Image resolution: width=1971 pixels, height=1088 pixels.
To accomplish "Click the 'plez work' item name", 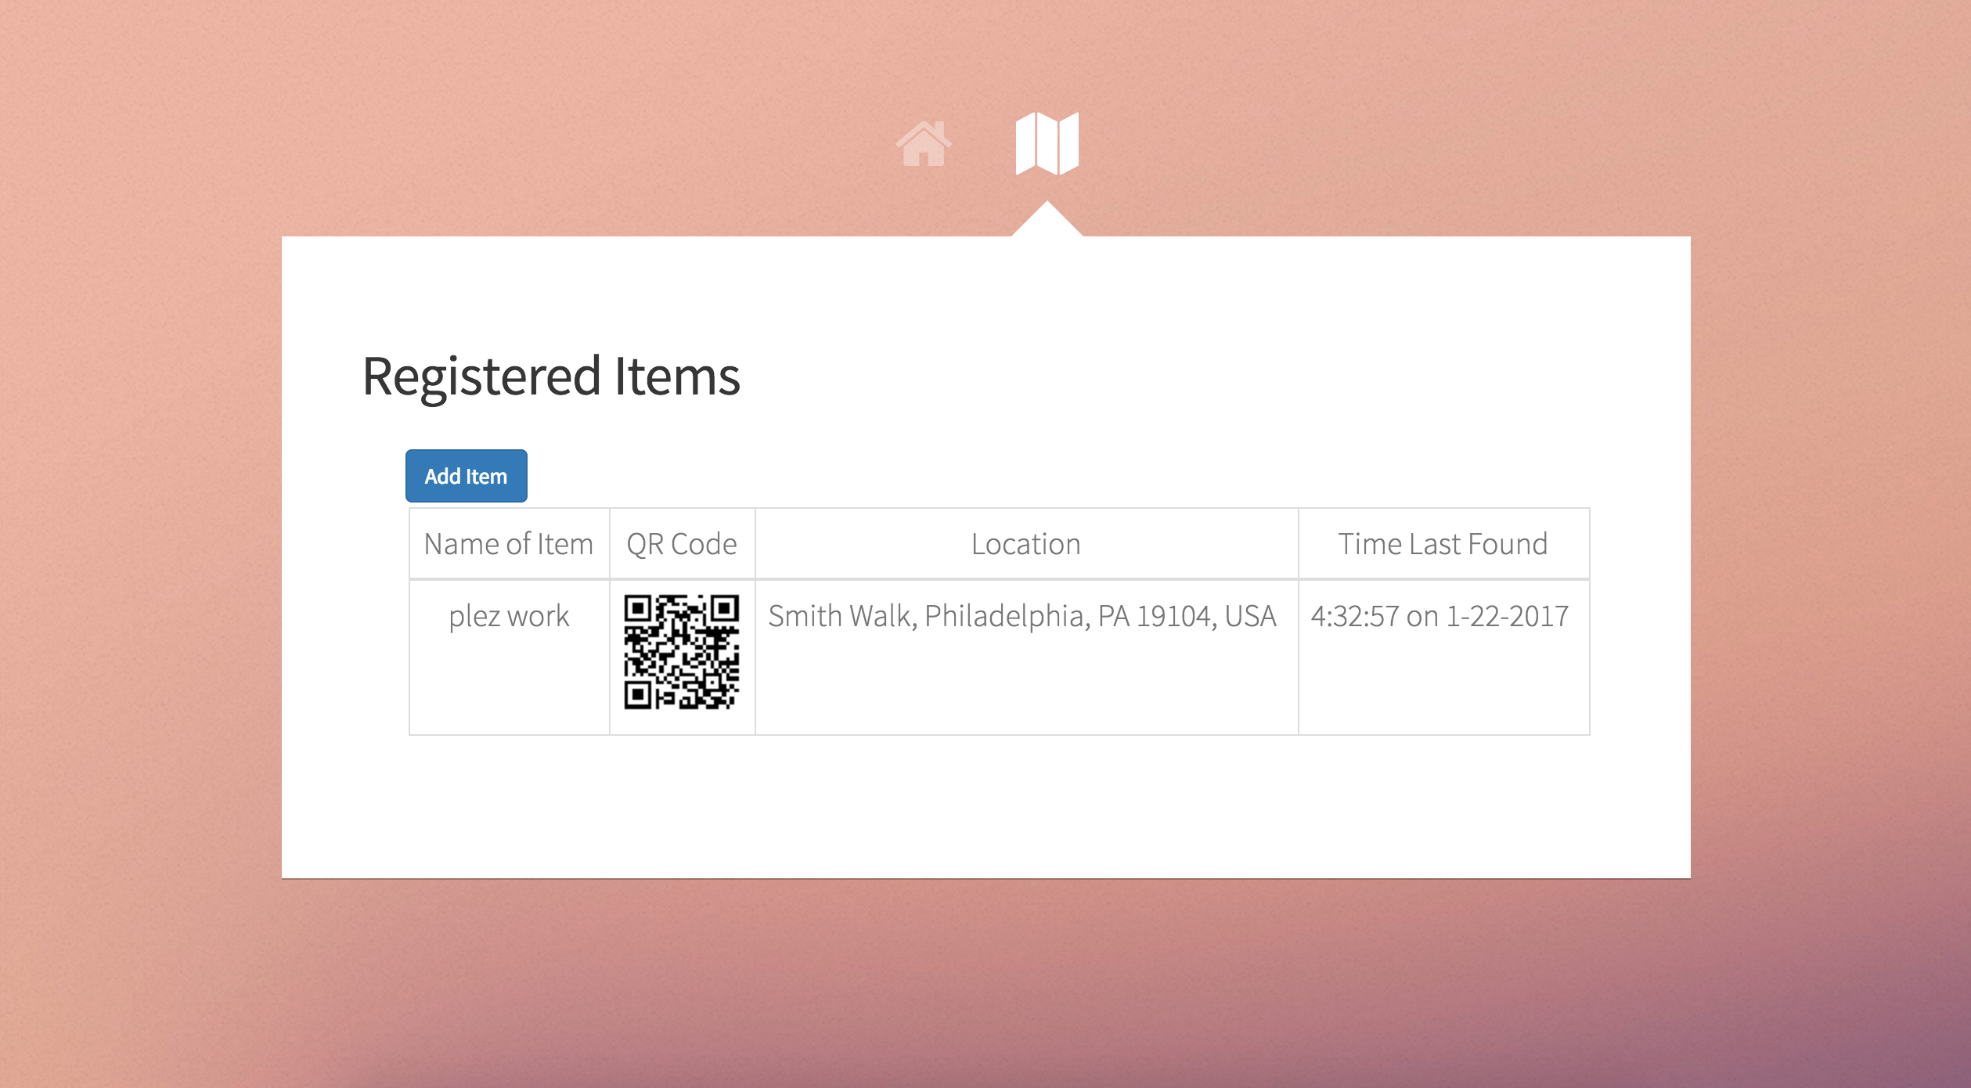I will 509,617.
